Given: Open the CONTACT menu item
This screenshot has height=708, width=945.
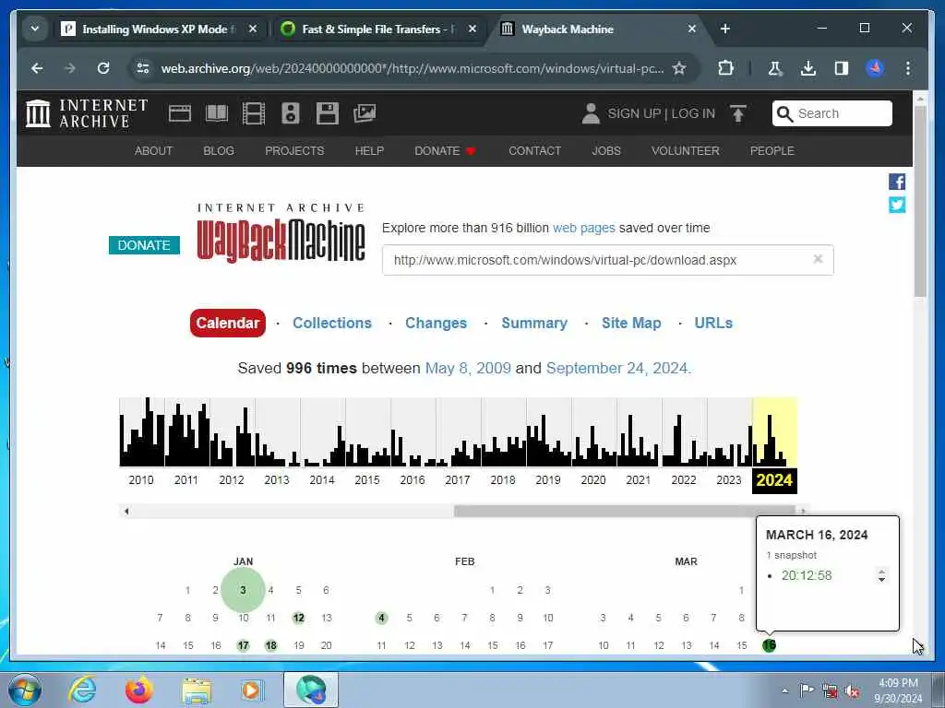Looking at the screenshot, I should tap(534, 150).
